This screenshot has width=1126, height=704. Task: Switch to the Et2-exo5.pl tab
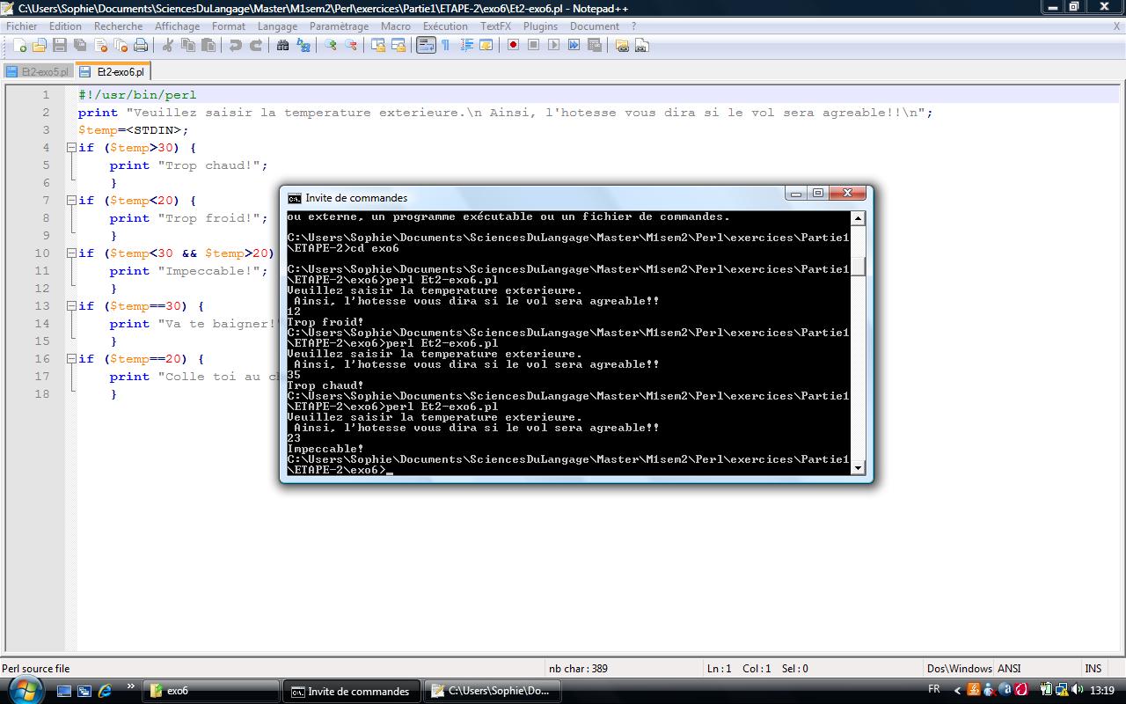point(38,71)
